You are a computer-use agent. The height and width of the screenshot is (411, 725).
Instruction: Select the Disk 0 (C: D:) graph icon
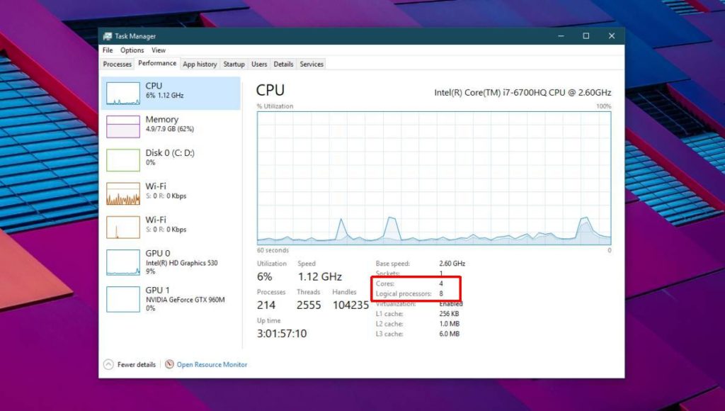click(123, 160)
